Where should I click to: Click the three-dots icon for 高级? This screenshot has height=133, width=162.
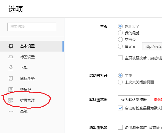tap(11, 111)
